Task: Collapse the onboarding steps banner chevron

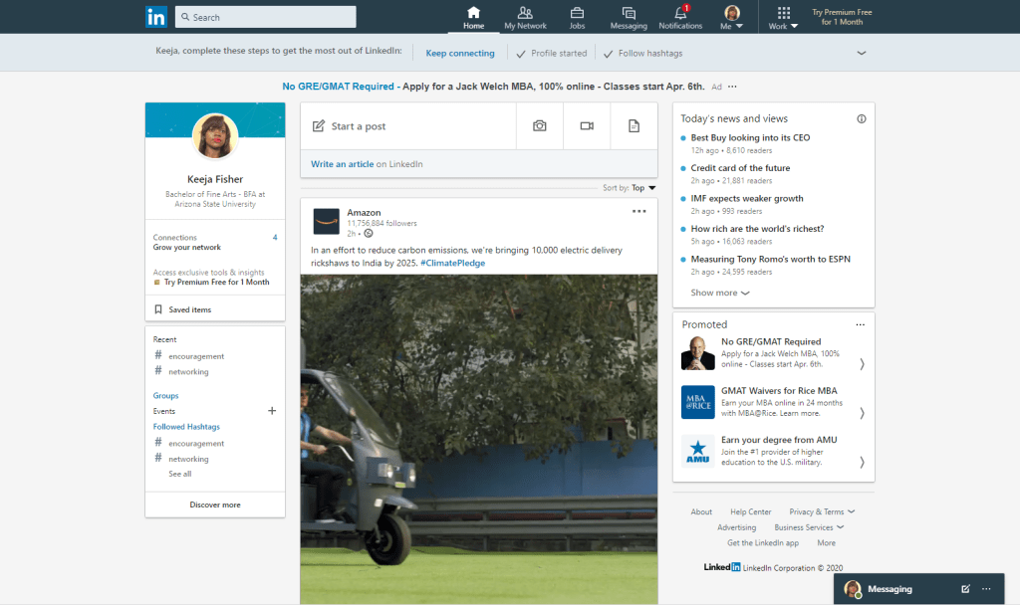Action: (862, 53)
